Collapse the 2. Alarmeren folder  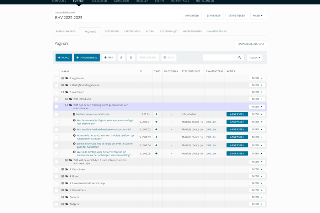coord(63,92)
